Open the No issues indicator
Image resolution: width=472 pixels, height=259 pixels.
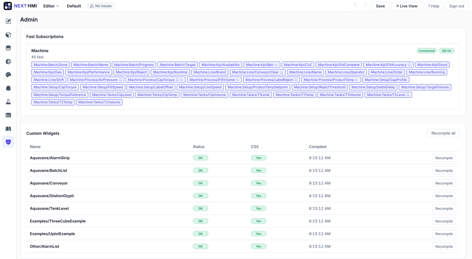tap(101, 6)
